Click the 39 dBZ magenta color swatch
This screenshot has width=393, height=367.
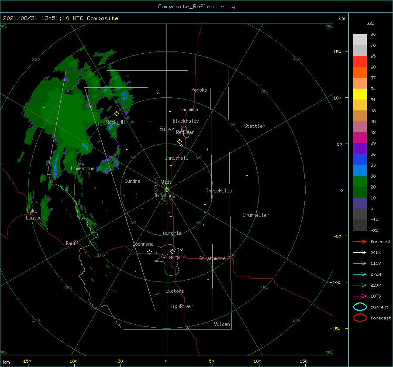[360, 137]
